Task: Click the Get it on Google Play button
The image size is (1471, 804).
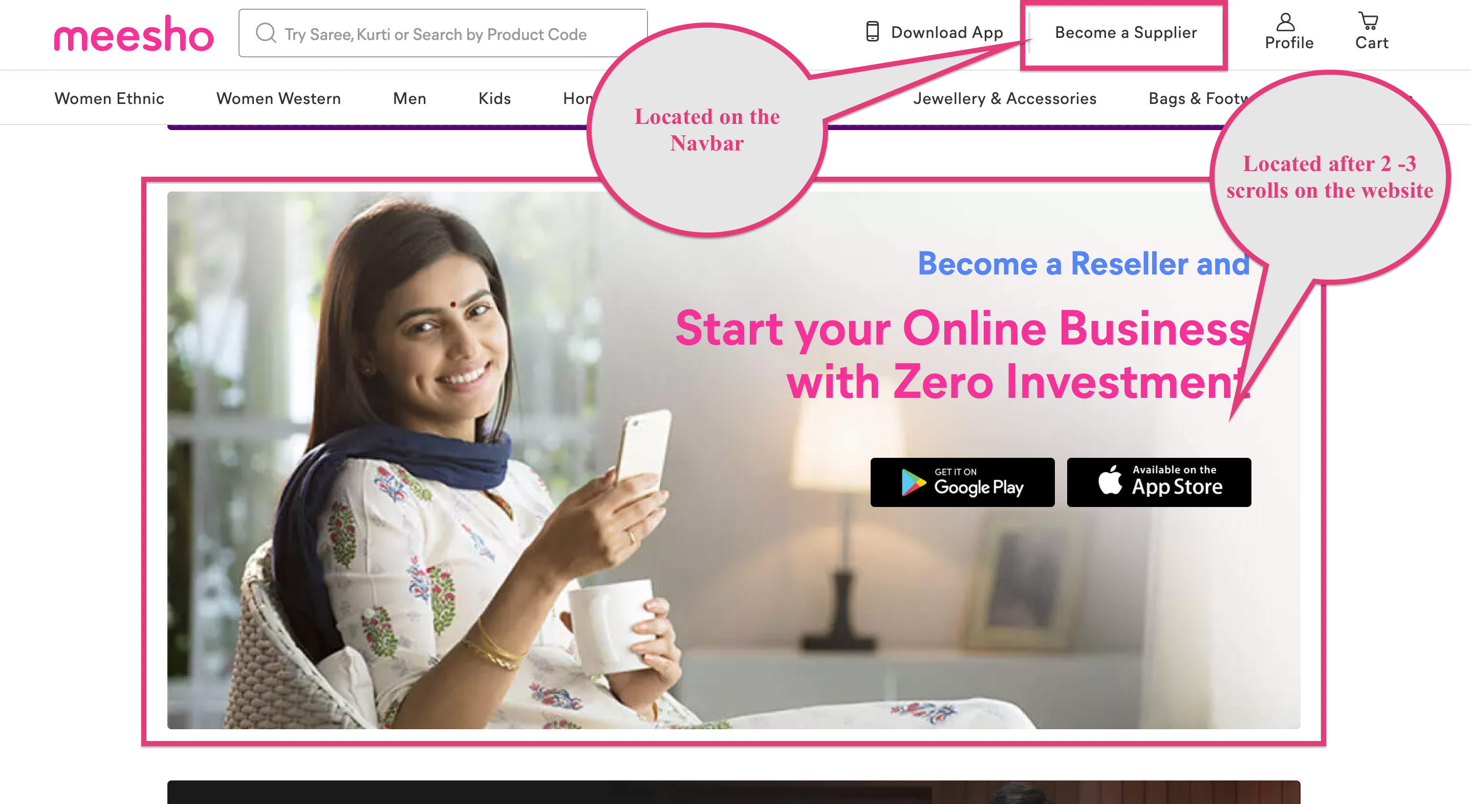Action: click(962, 482)
